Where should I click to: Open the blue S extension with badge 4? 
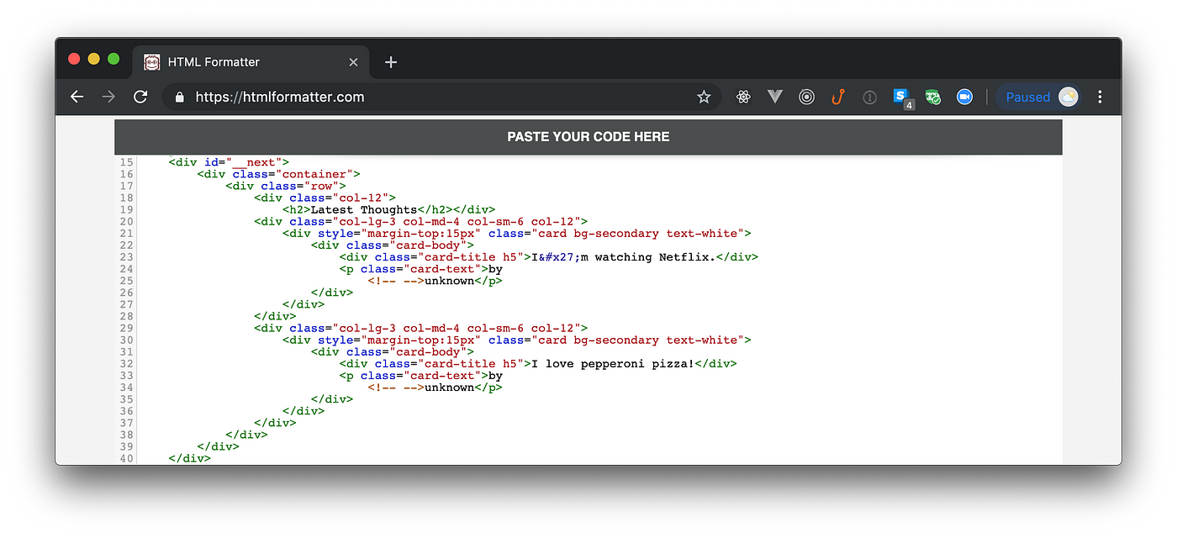903,98
